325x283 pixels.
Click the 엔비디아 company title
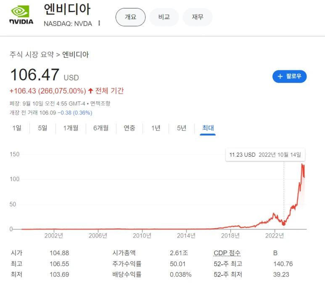[67, 9]
